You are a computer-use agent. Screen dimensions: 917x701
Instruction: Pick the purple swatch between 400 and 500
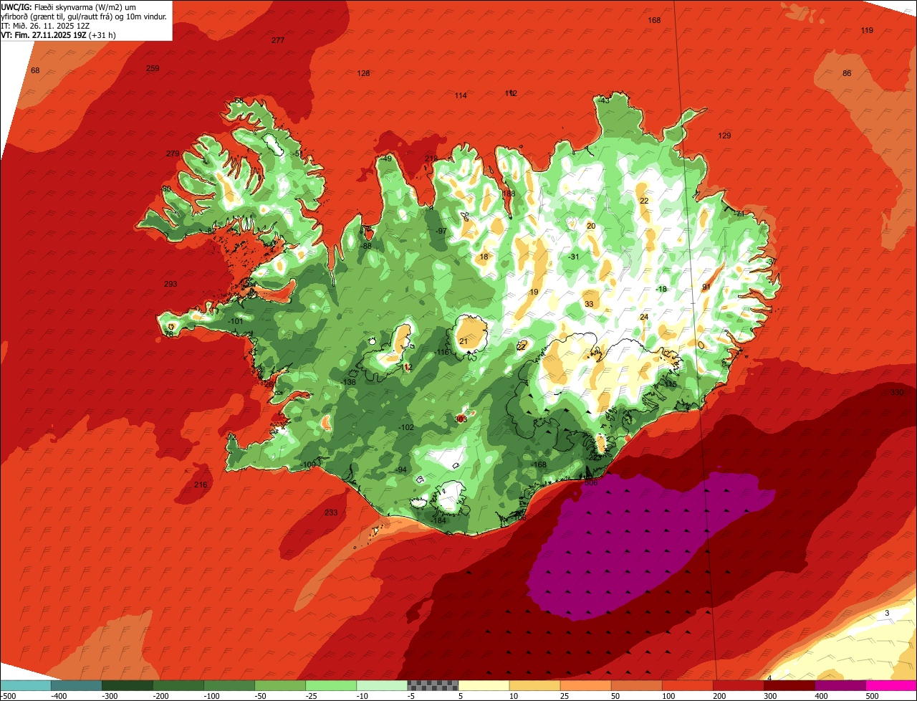tap(840, 685)
